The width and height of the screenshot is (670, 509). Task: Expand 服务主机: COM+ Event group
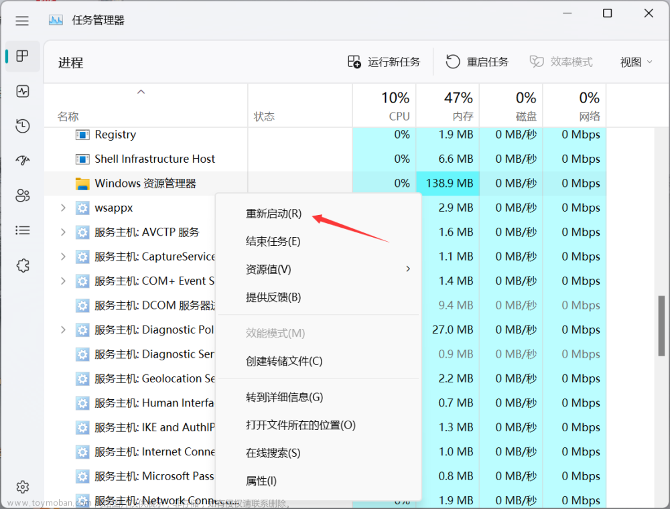tap(63, 281)
